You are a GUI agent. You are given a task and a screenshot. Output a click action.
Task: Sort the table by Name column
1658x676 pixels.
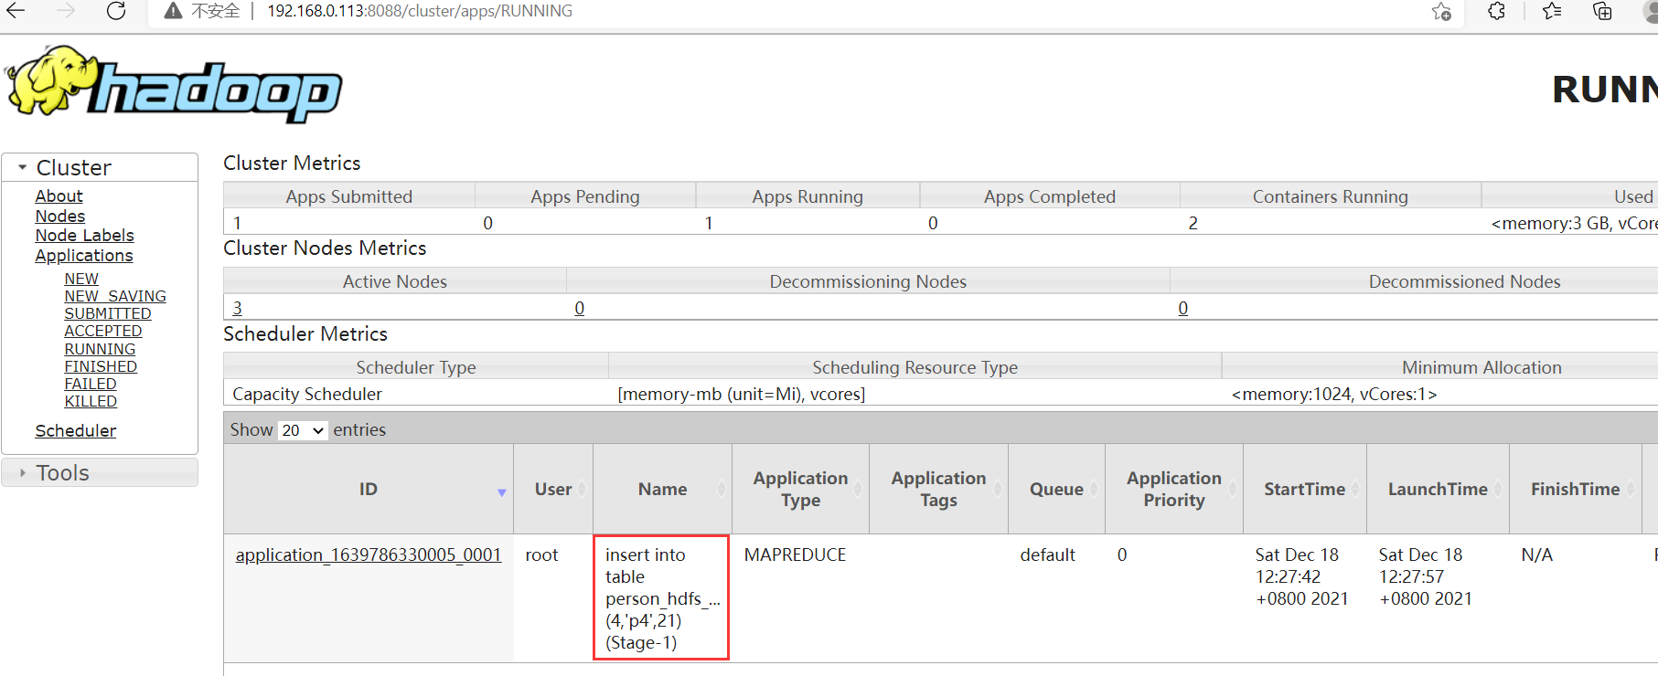[x=663, y=490]
